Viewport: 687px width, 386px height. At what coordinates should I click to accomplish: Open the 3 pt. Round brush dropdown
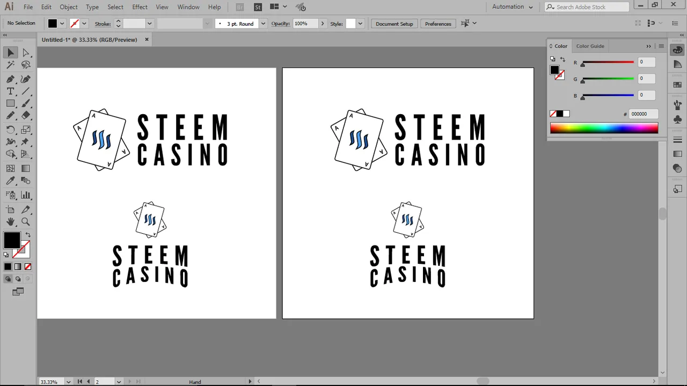[263, 24]
